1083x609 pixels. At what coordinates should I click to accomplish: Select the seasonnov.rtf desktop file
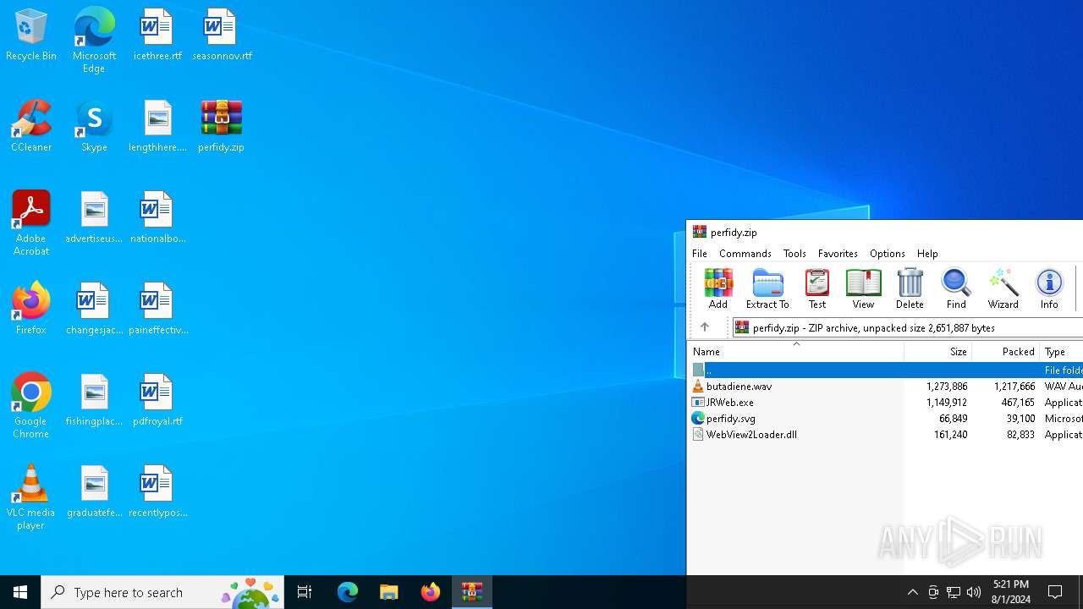click(222, 35)
